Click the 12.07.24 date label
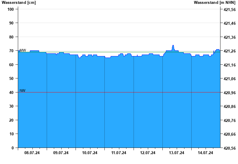The image size is (238, 164). 148,153
